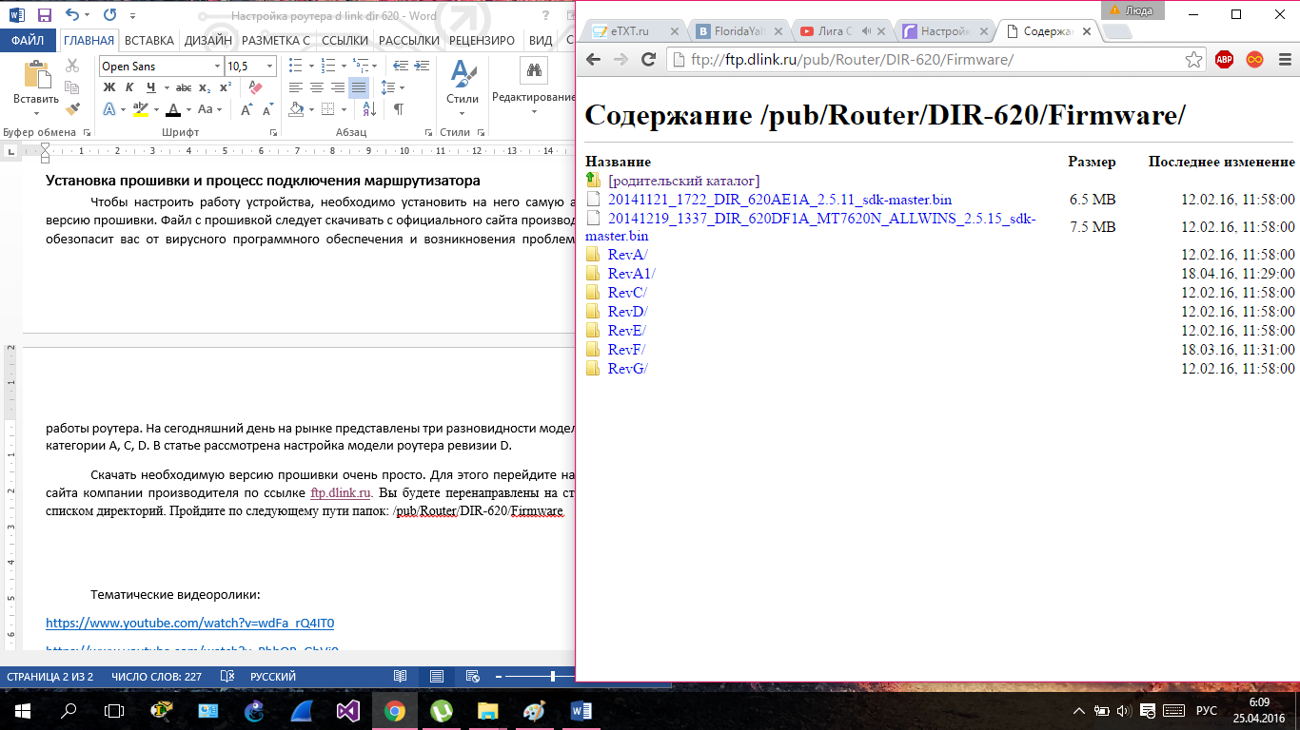Bookmark this page with the star
Image resolution: width=1300 pixels, height=730 pixels.
(1193, 59)
